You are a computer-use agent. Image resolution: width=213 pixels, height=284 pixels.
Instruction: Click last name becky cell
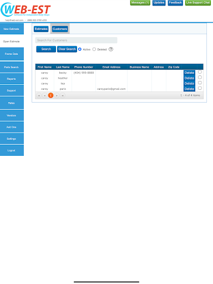pos(63,73)
